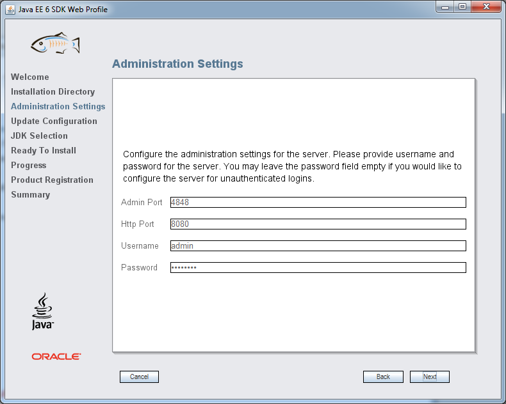Minimize the installer window
This screenshot has height=404, width=506.
445,7
